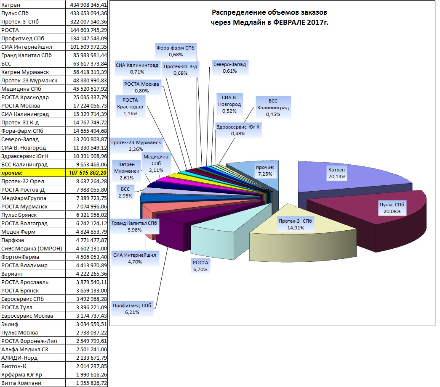
Task: Select the Медицина СПб 2,11% chart label
Action: click(156, 163)
